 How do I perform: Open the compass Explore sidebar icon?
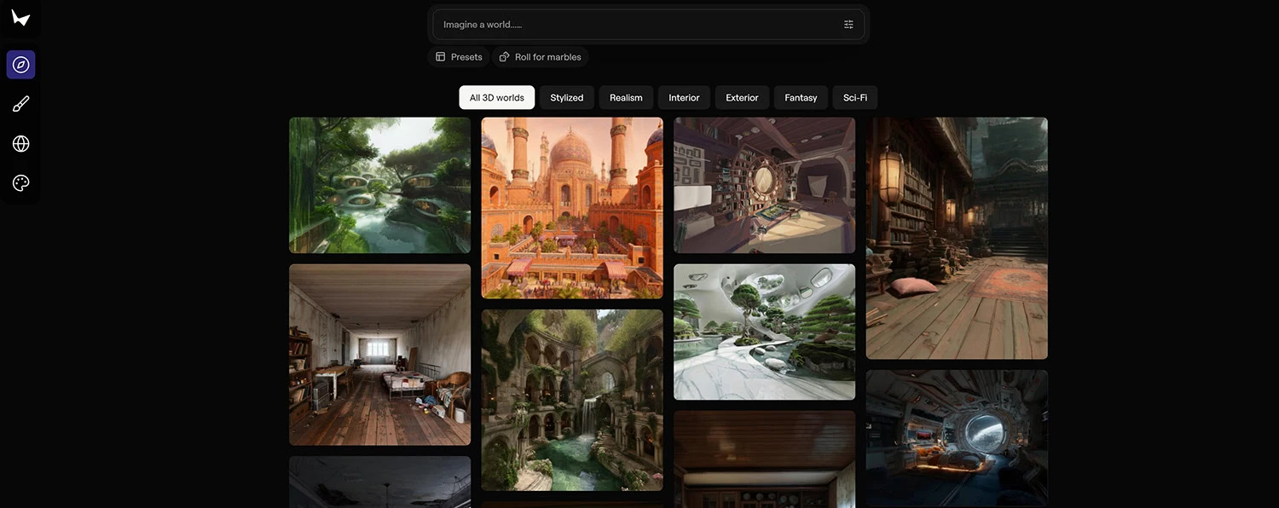pos(21,65)
